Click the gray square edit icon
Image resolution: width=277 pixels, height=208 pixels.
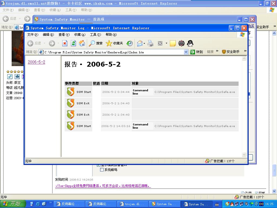(160, 43)
